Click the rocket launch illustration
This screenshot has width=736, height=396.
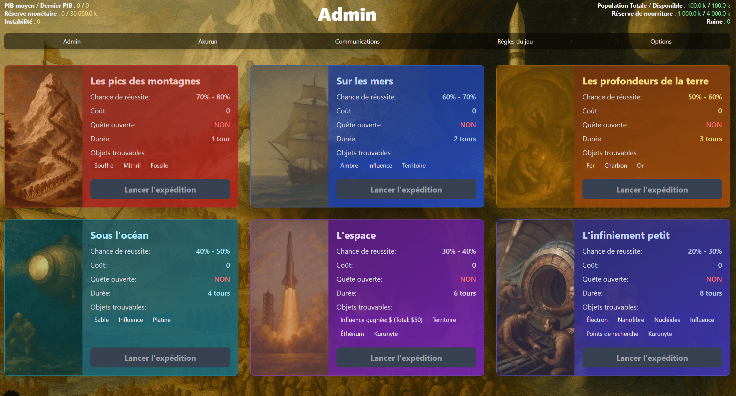point(290,298)
